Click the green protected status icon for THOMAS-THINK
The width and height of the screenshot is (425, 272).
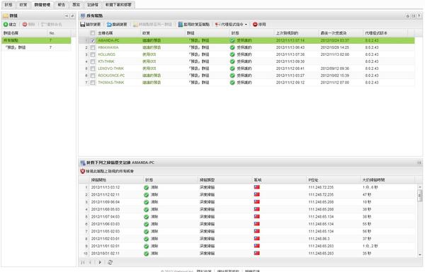click(232, 83)
